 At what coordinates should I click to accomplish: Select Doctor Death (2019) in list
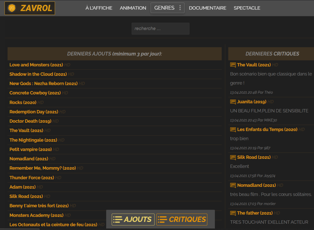pos(30,121)
